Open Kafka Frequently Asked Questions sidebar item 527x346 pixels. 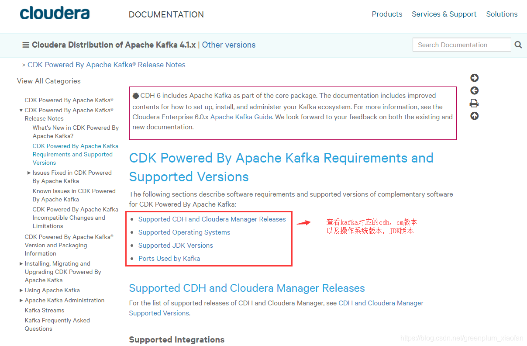(57, 325)
